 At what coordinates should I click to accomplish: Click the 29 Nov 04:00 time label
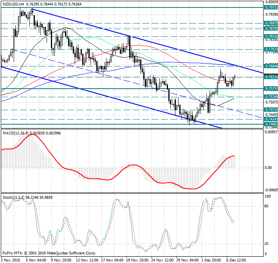pyautogui.click(x=188, y=260)
